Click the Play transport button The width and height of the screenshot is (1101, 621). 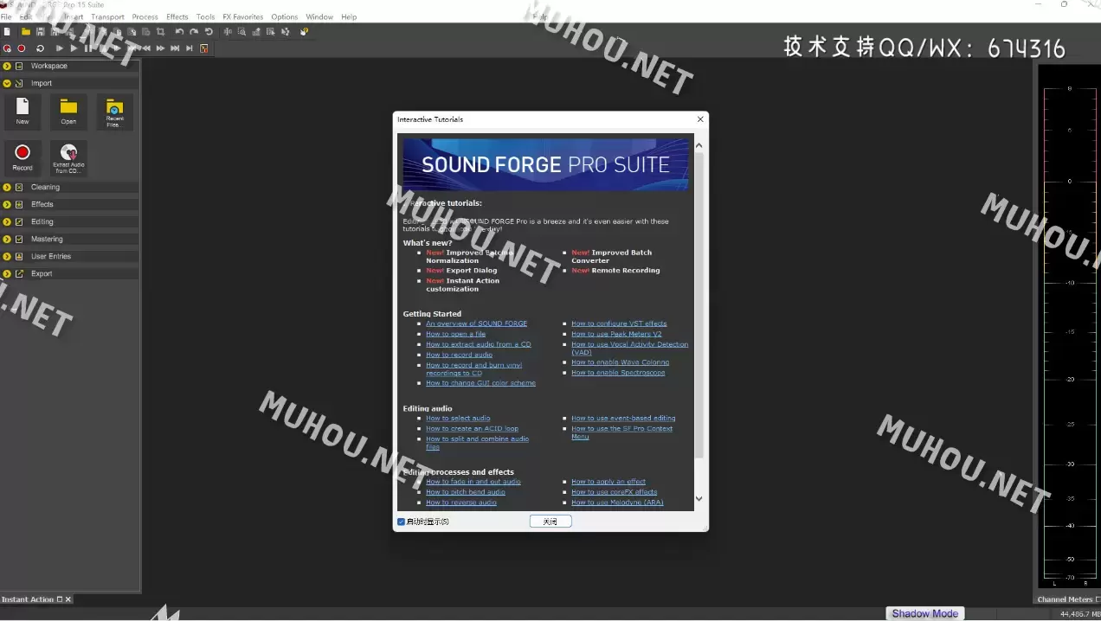pos(74,48)
